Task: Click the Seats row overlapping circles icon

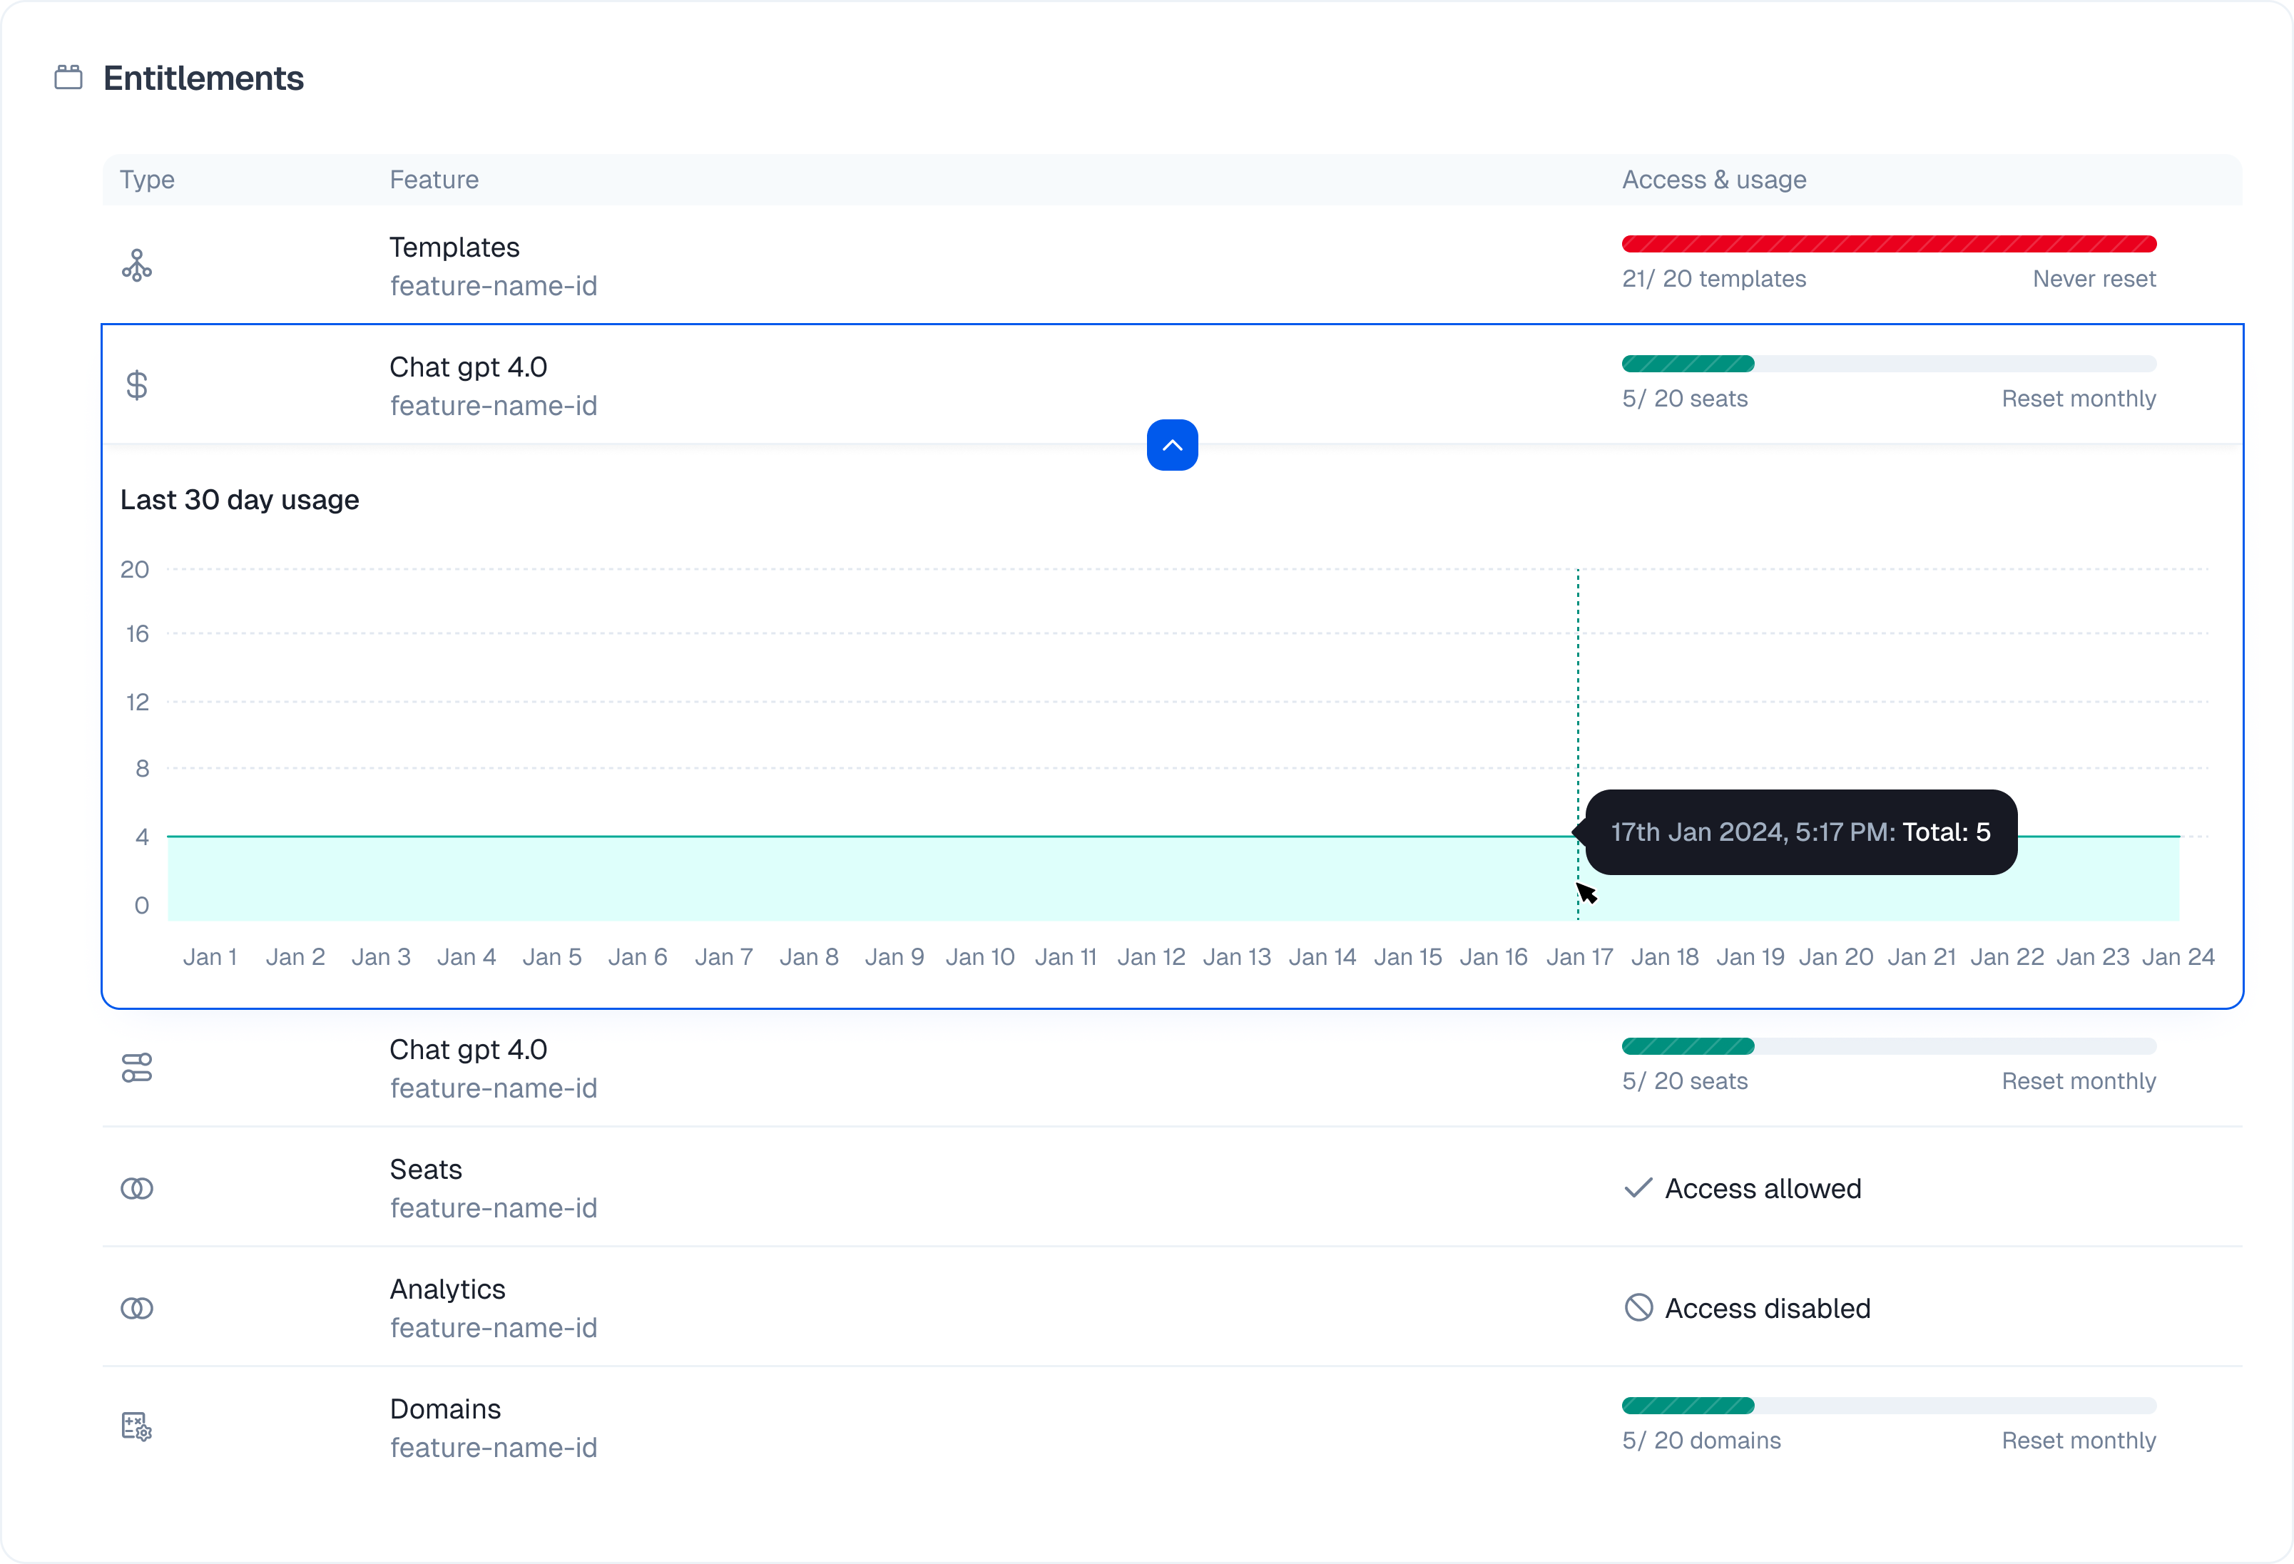Action: click(x=136, y=1188)
